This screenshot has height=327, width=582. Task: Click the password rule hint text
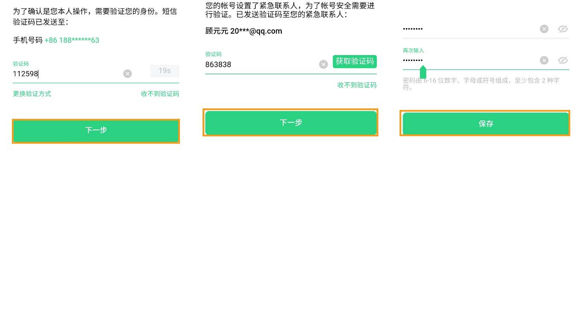(x=481, y=84)
